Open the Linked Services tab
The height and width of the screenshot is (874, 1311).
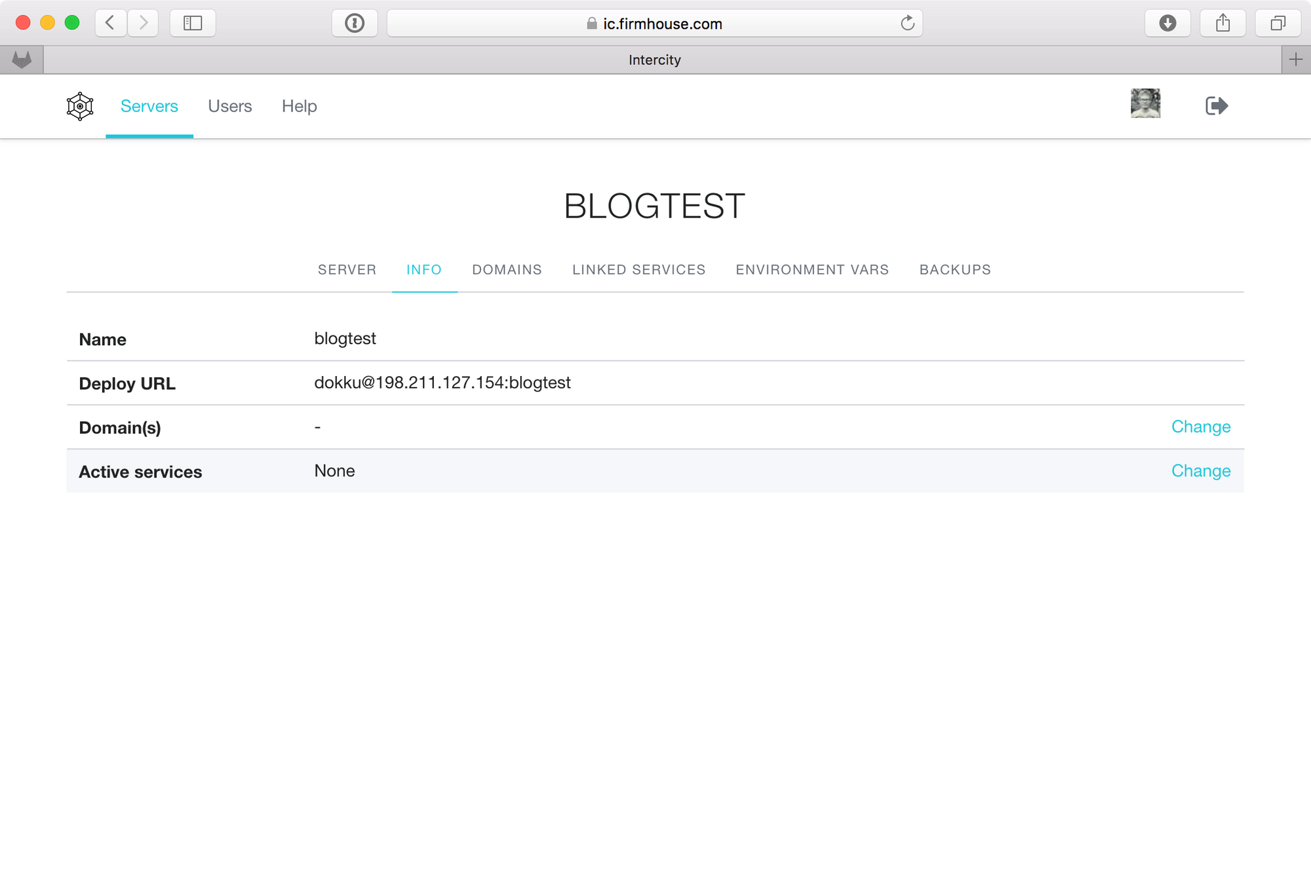tap(638, 270)
